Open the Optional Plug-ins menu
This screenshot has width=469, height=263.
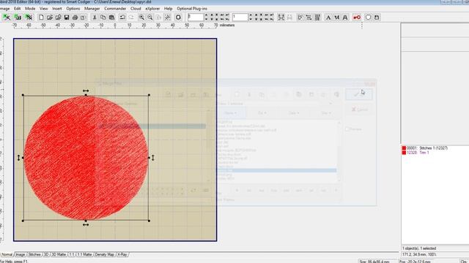point(192,9)
